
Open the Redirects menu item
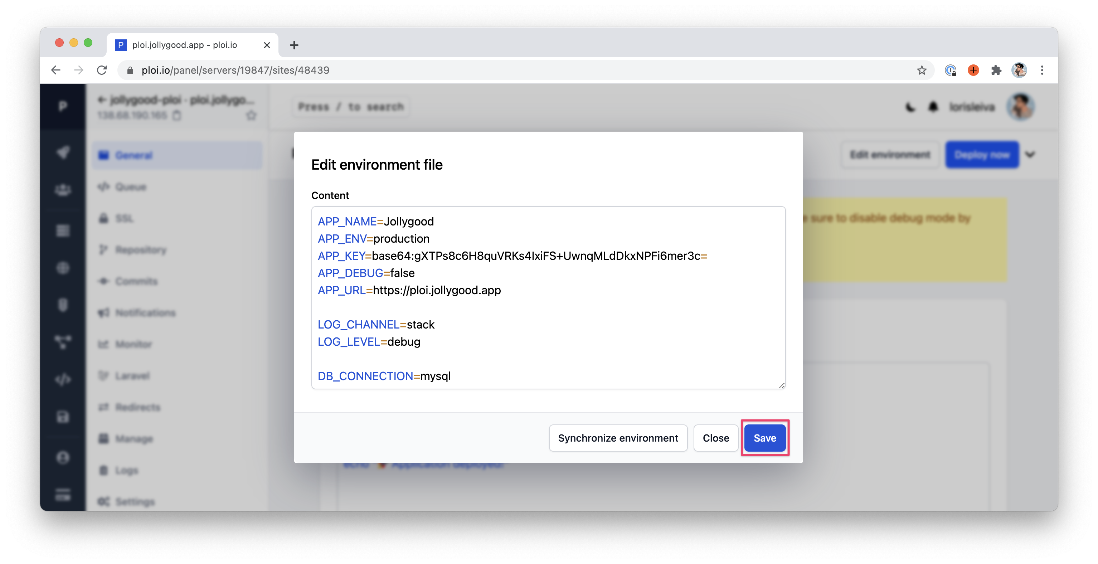pos(177,407)
